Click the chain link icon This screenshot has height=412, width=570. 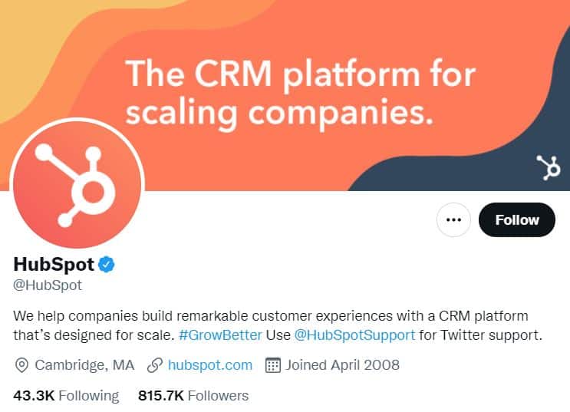click(155, 365)
